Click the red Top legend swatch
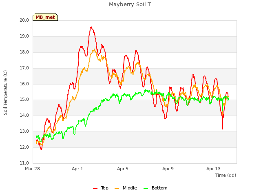This screenshot has height=196, width=261. coord(95,189)
